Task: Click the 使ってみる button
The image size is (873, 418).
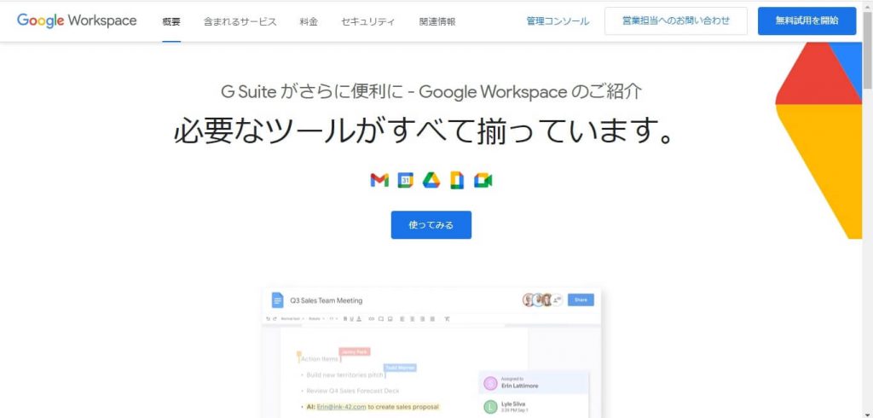Action: (431, 224)
